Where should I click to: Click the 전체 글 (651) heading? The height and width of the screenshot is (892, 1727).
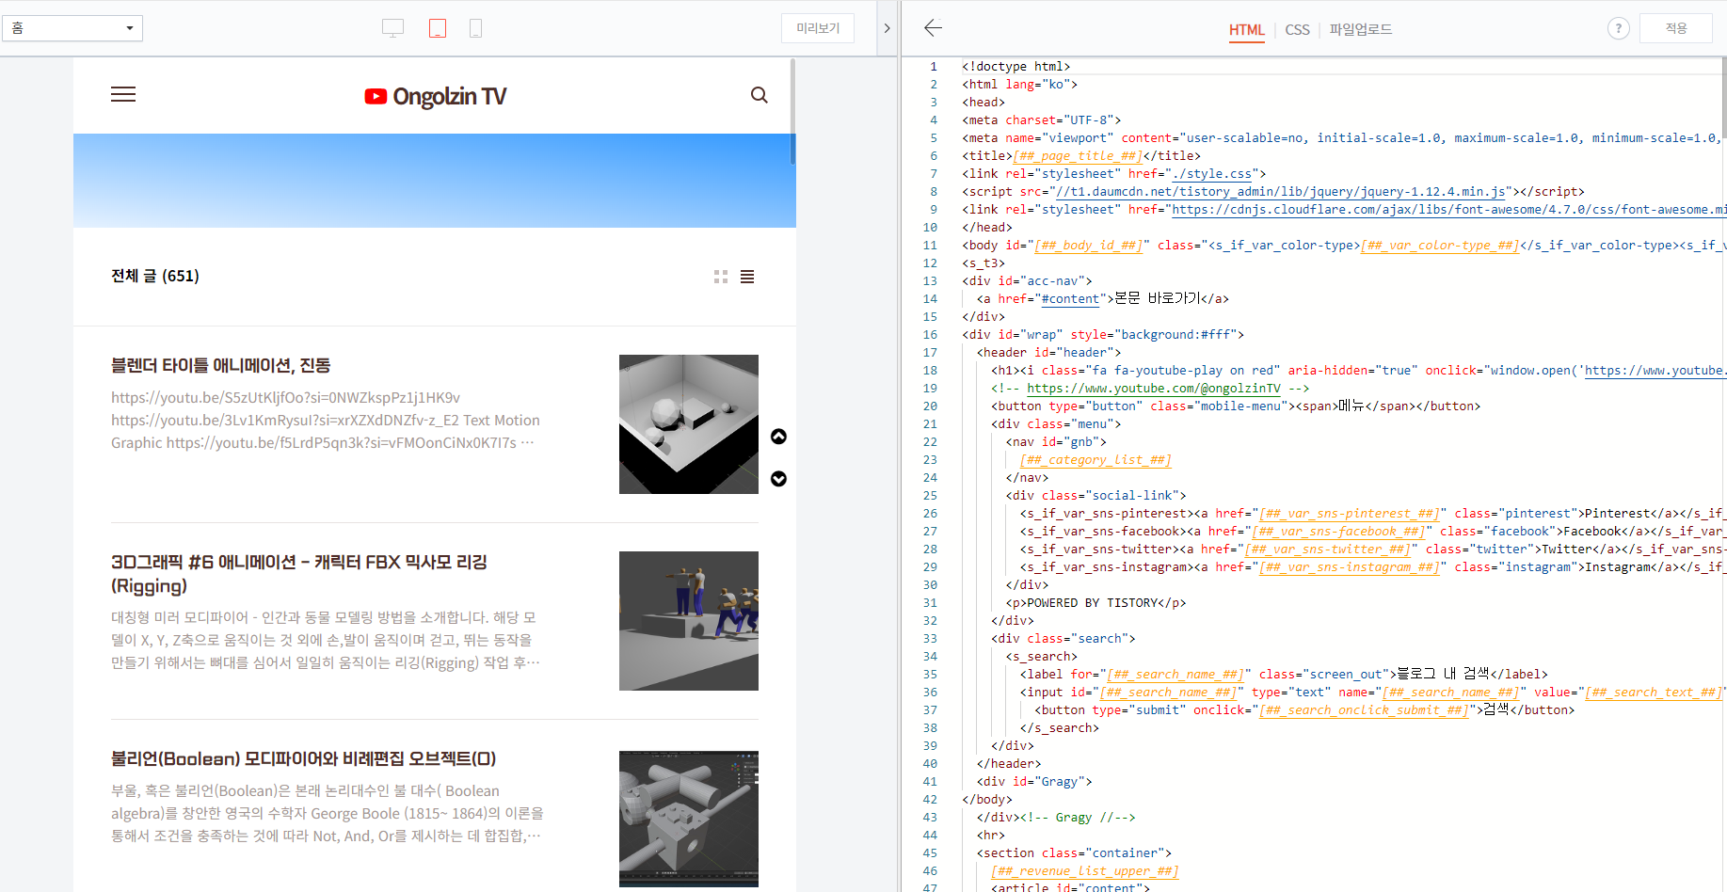(x=155, y=276)
